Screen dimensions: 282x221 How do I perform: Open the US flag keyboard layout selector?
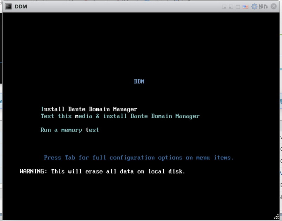point(245,7)
